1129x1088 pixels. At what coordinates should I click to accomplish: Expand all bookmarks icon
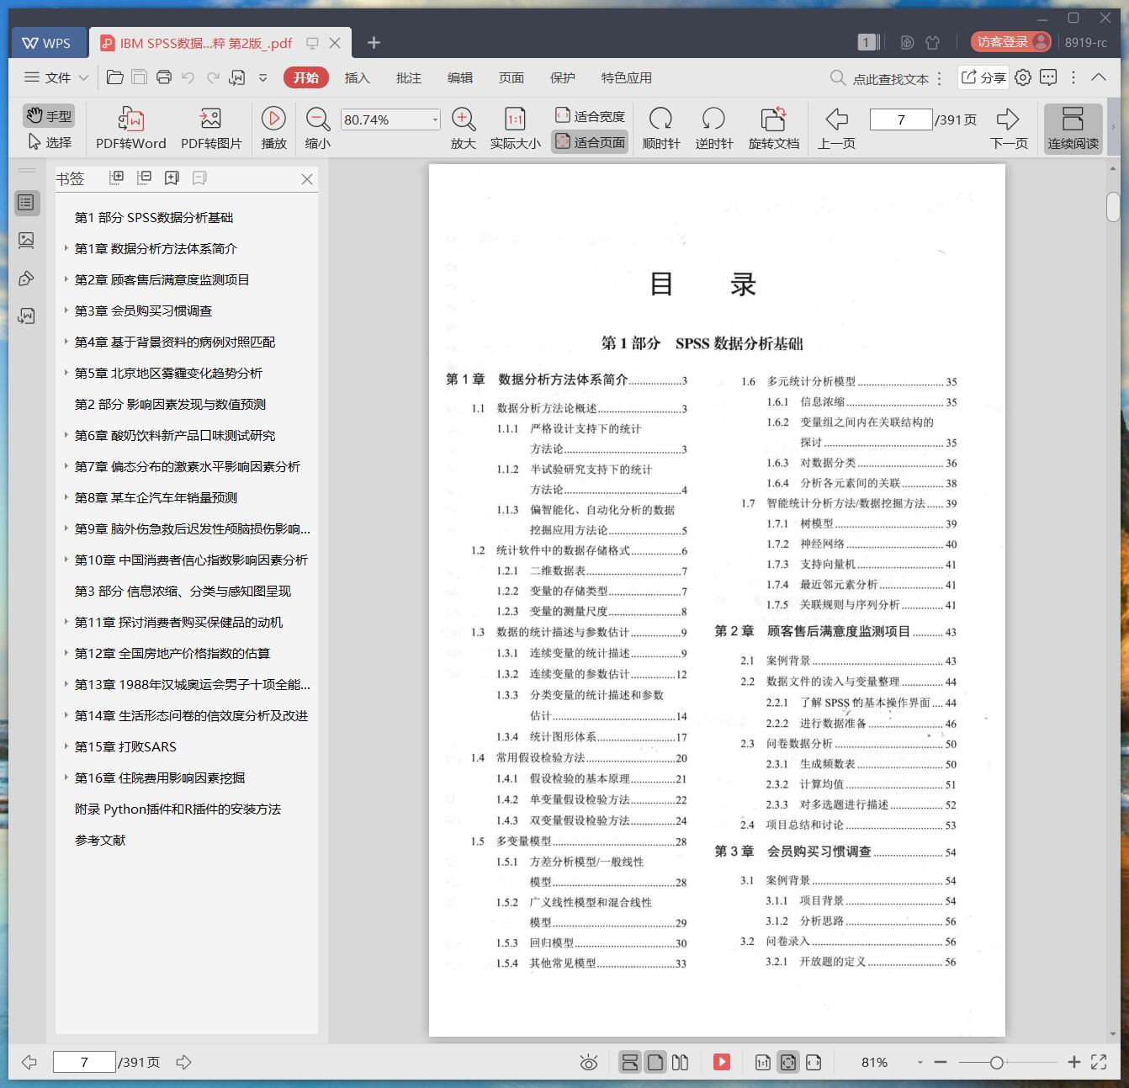click(117, 178)
